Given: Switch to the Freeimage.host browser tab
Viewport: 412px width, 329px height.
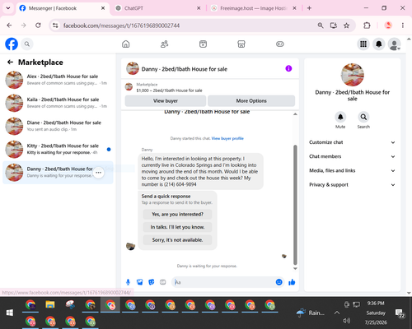Looking at the screenshot, I should pyautogui.click(x=254, y=8).
